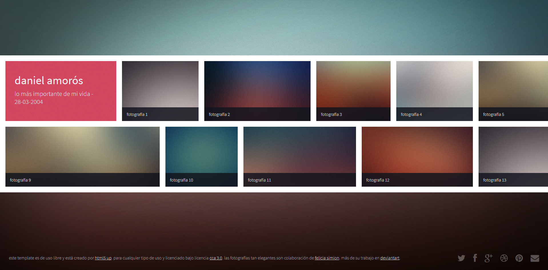548x270 pixels.
Task: Open the fotografía 4 thumbnail
Action: click(x=434, y=91)
